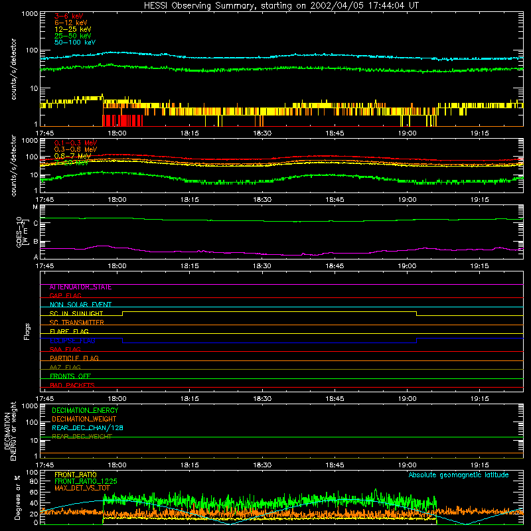Click the 0.3-0.8 MeV legend label
Viewport: 531px width, 531px height.
click(x=76, y=149)
